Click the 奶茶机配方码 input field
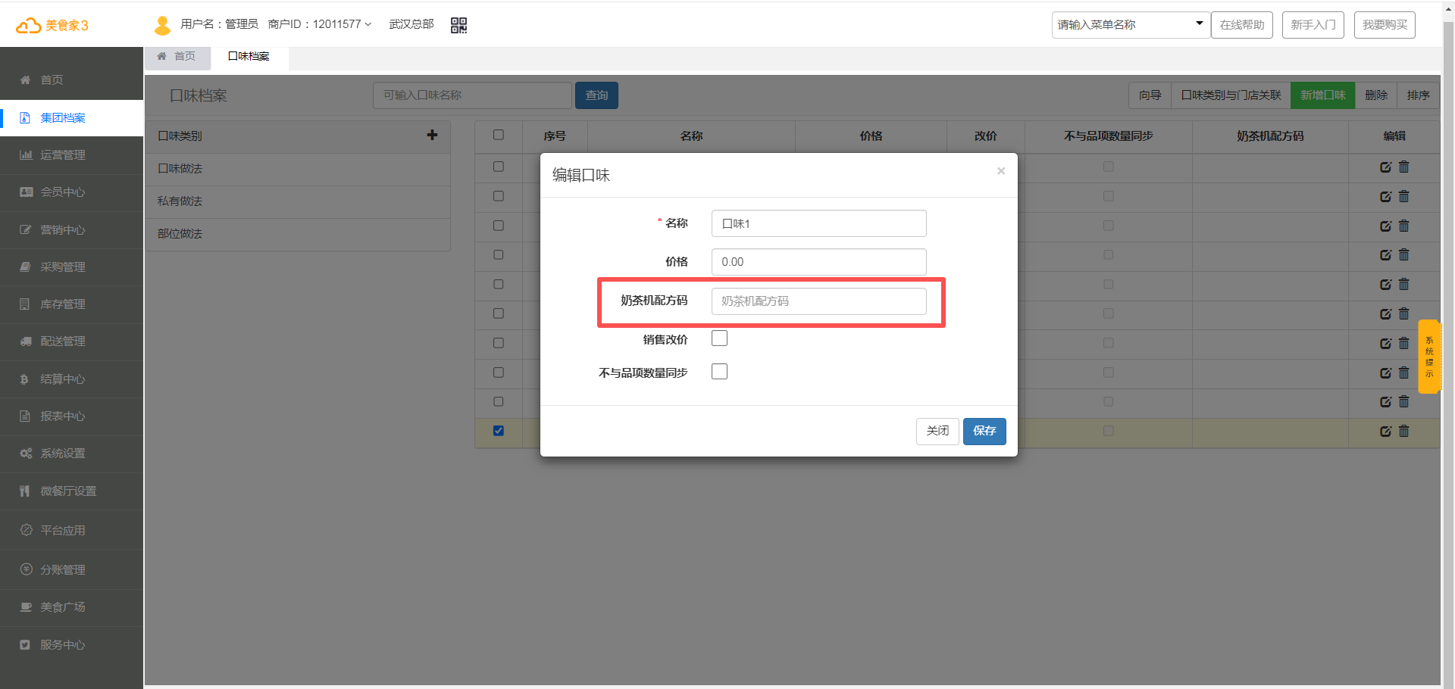Viewport: 1455px width, 689px height. [818, 301]
